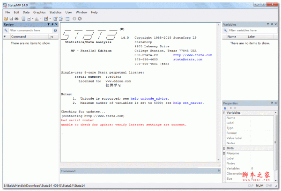Viewport: 281px width, 191px height.
Task: Click the Filter variables here field
Action: click(x=253, y=30)
